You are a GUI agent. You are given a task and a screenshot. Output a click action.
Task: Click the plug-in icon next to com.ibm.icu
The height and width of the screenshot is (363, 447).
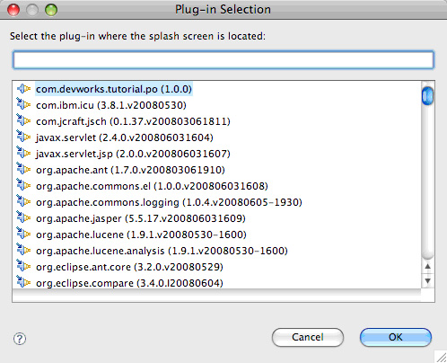(23, 104)
